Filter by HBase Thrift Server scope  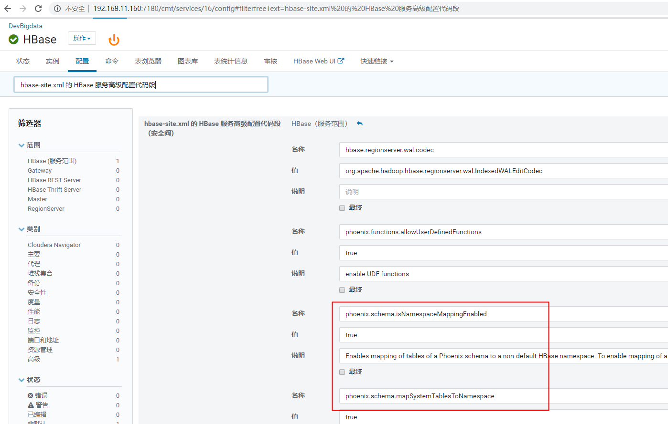point(54,189)
